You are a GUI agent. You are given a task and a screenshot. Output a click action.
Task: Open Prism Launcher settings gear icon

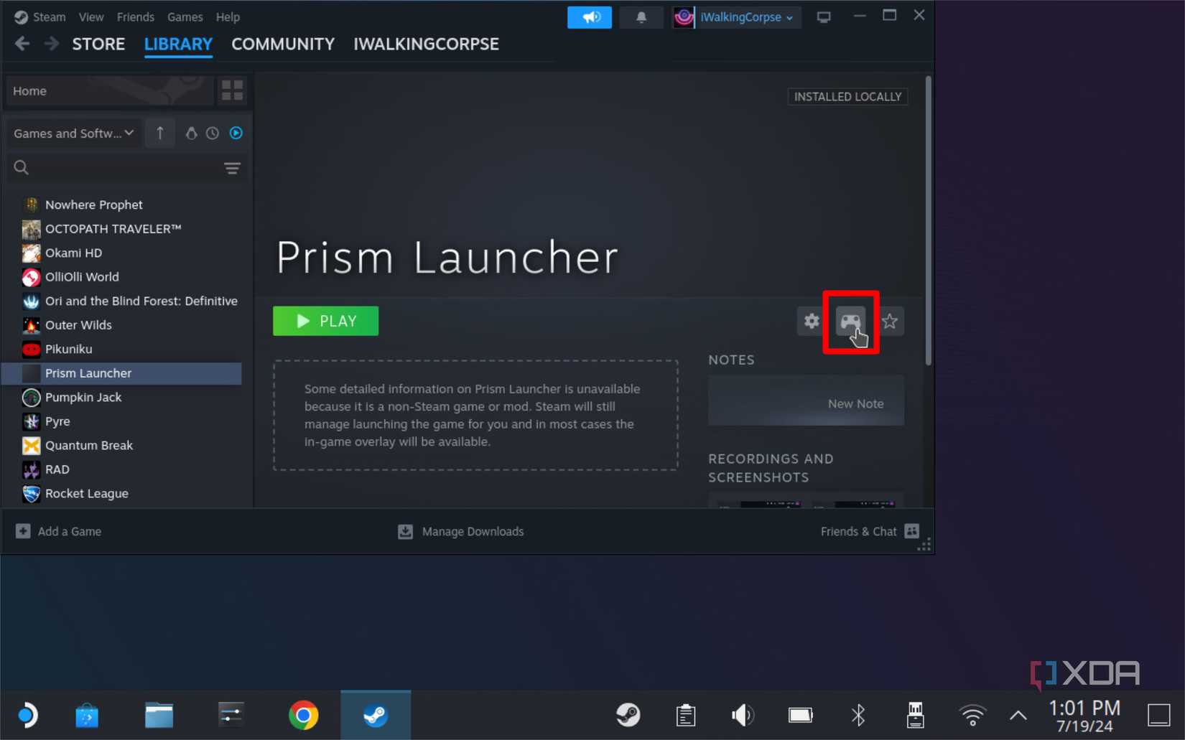click(x=812, y=321)
